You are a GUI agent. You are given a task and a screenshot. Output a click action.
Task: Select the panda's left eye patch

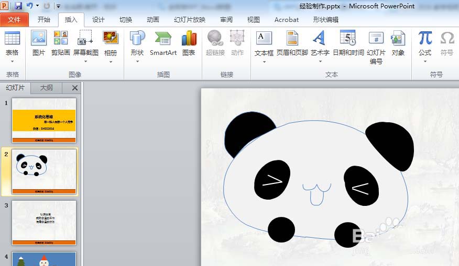272,180
